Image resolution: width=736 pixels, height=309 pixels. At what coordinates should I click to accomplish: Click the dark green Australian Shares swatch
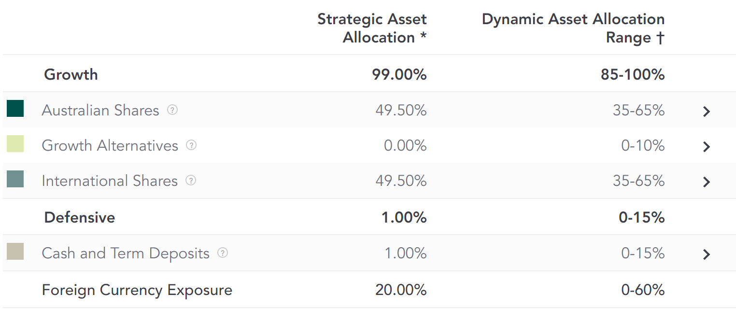point(15,109)
